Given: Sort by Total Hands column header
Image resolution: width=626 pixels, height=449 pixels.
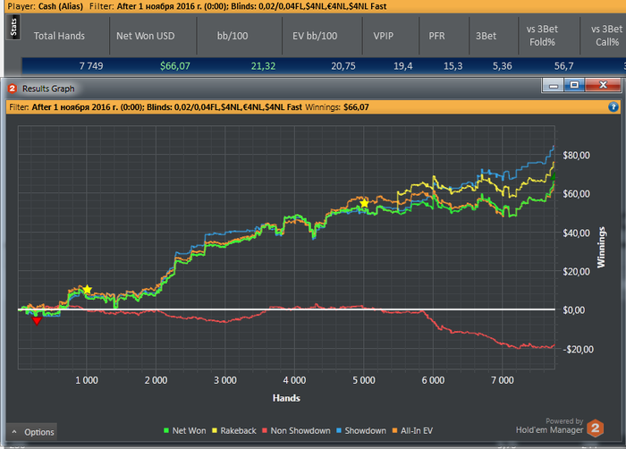Looking at the screenshot, I should [x=59, y=36].
